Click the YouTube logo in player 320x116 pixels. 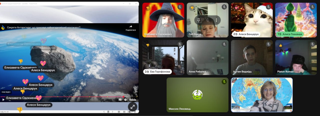point(132,100)
